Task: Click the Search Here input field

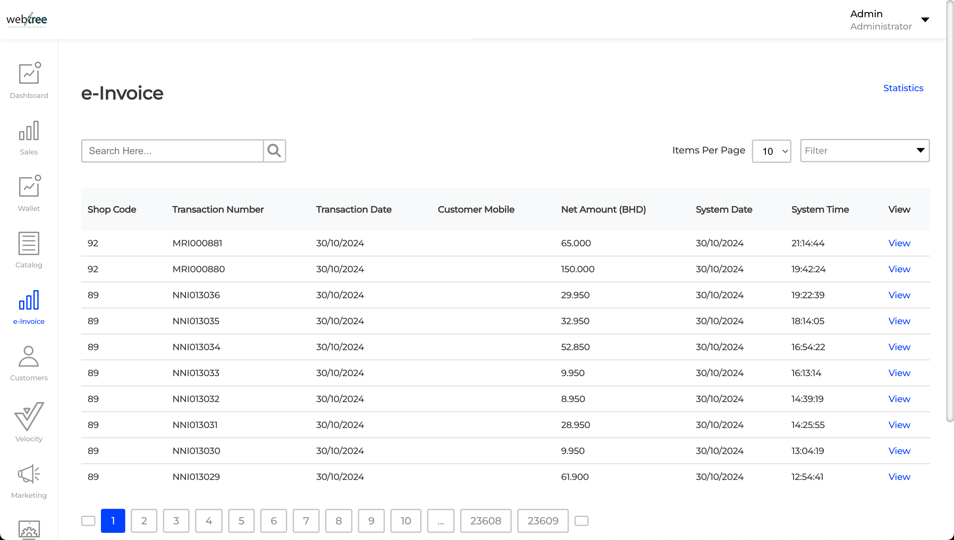Action: tap(172, 151)
